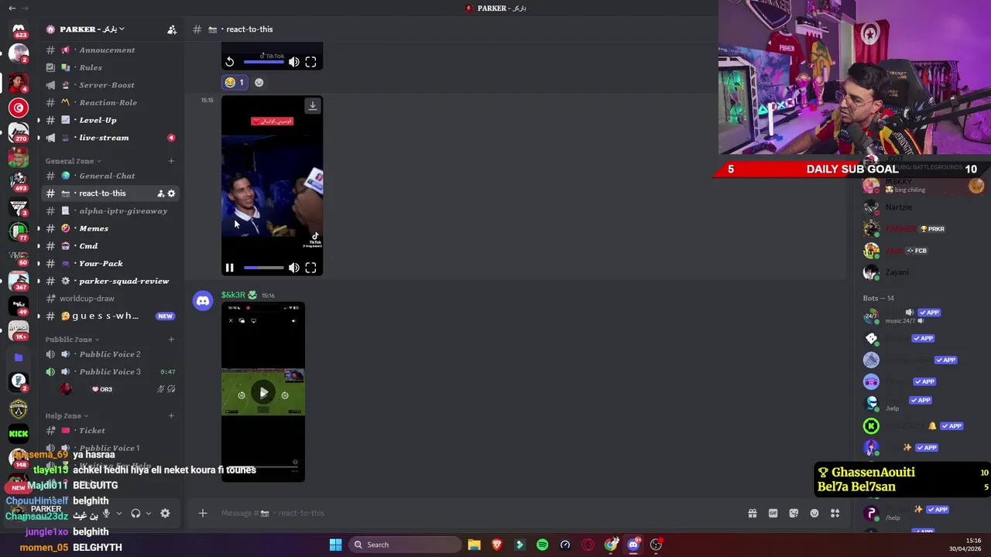Expand arrow beside Memes channel
Screen dimensions: 991x557
click(38, 228)
